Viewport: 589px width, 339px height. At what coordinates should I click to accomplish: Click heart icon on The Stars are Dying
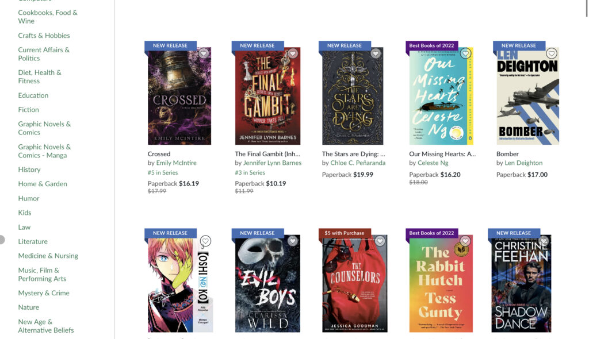376,53
